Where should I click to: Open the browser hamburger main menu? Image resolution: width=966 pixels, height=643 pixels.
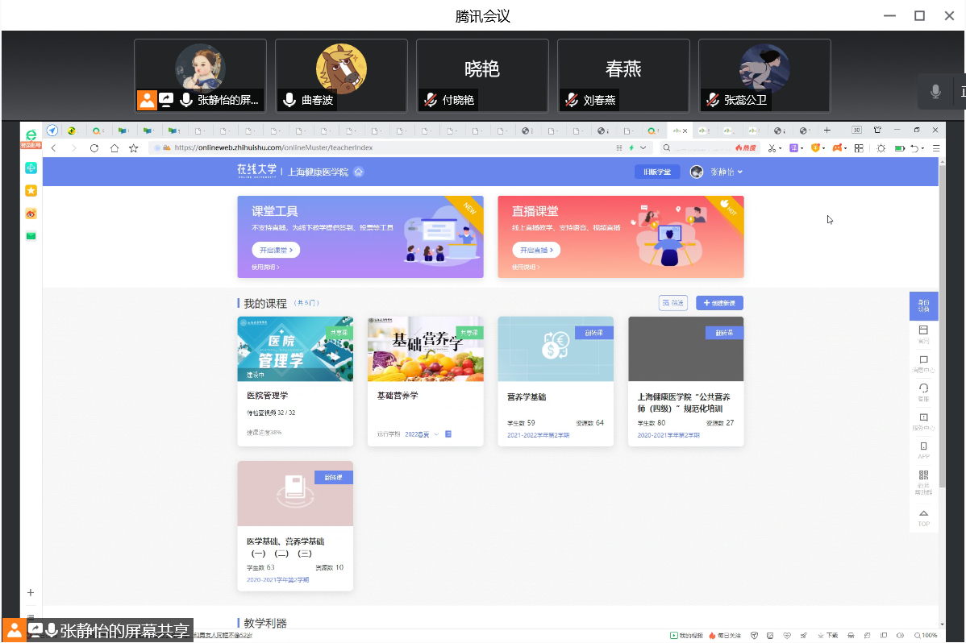(x=936, y=148)
